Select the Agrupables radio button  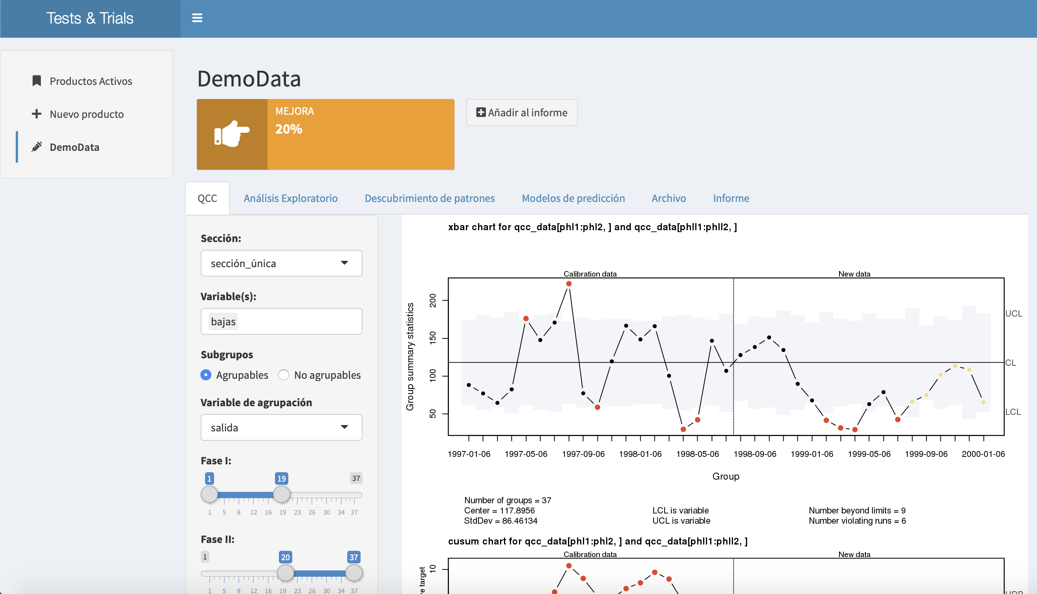206,374
